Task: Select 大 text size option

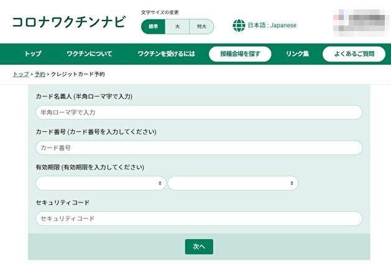Action: pyautogui.click(x=177, y=26)
